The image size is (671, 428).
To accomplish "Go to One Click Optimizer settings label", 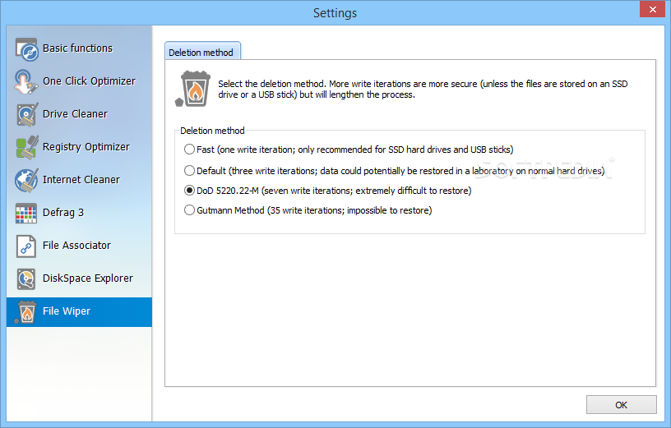I will (89, 81).
